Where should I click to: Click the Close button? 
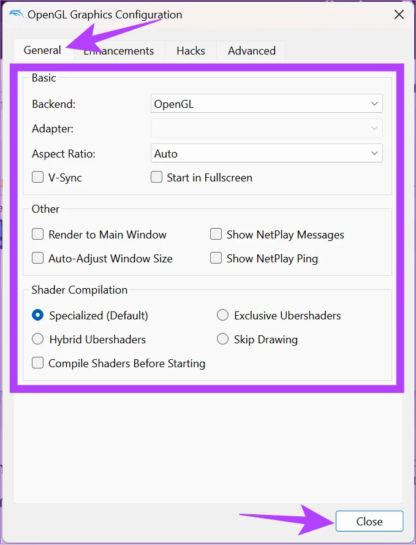[369, 521]
